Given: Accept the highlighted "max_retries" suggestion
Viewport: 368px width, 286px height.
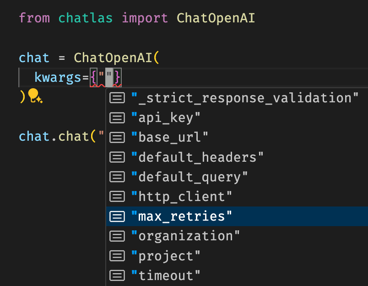Looking at the screenshot, I should (x=237, y=216).
